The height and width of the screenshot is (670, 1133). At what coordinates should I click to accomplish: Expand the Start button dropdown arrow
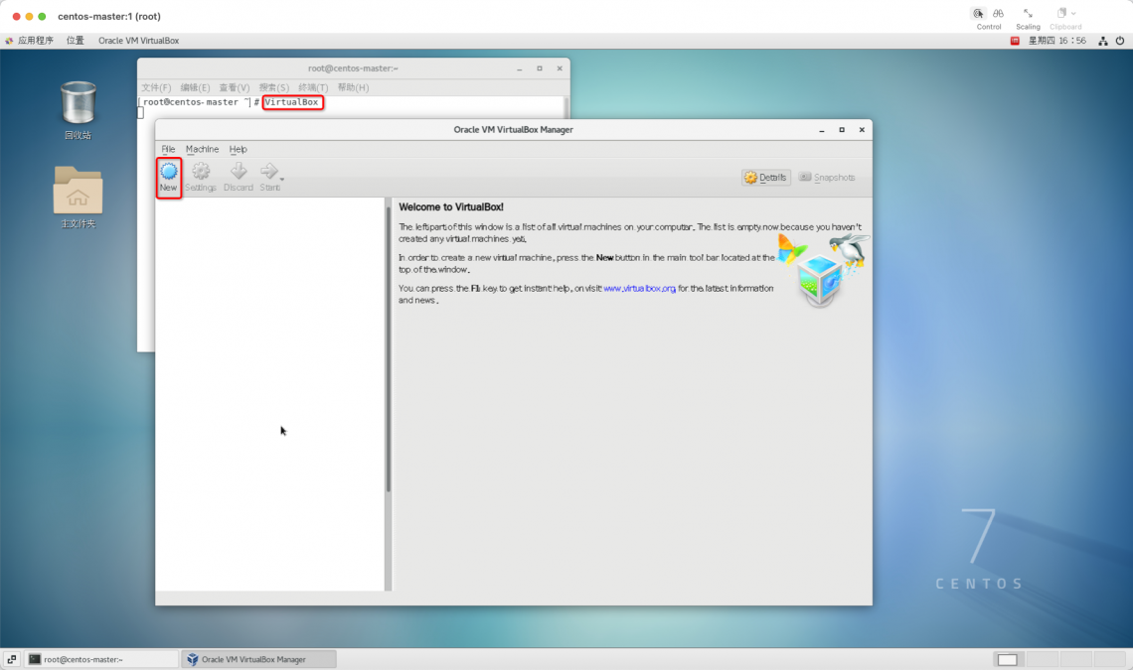click(282, 180)
